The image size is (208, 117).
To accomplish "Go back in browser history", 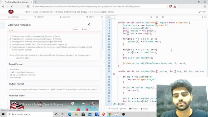I will (x=3, y=6).
